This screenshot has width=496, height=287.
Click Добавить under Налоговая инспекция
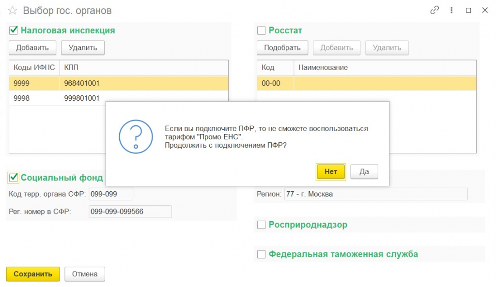pyautogui.click(x=32, y=48)
